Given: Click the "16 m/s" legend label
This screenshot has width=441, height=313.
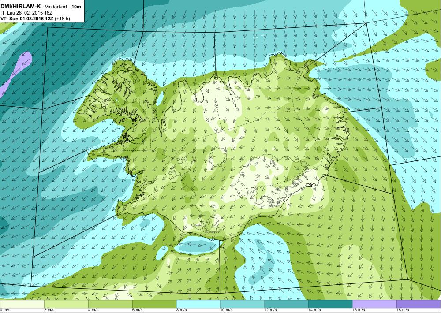Looking at the screenshot, I should click(x=359, y=310).
